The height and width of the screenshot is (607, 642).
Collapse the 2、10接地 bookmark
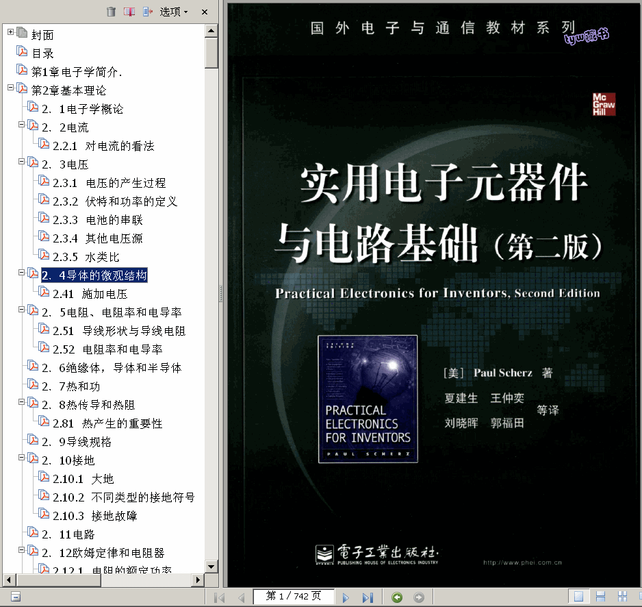pyautogui.click(x=22, y=458)
